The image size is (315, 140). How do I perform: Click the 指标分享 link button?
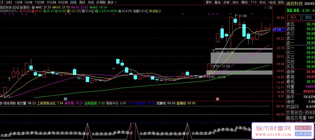coord(303,128)
